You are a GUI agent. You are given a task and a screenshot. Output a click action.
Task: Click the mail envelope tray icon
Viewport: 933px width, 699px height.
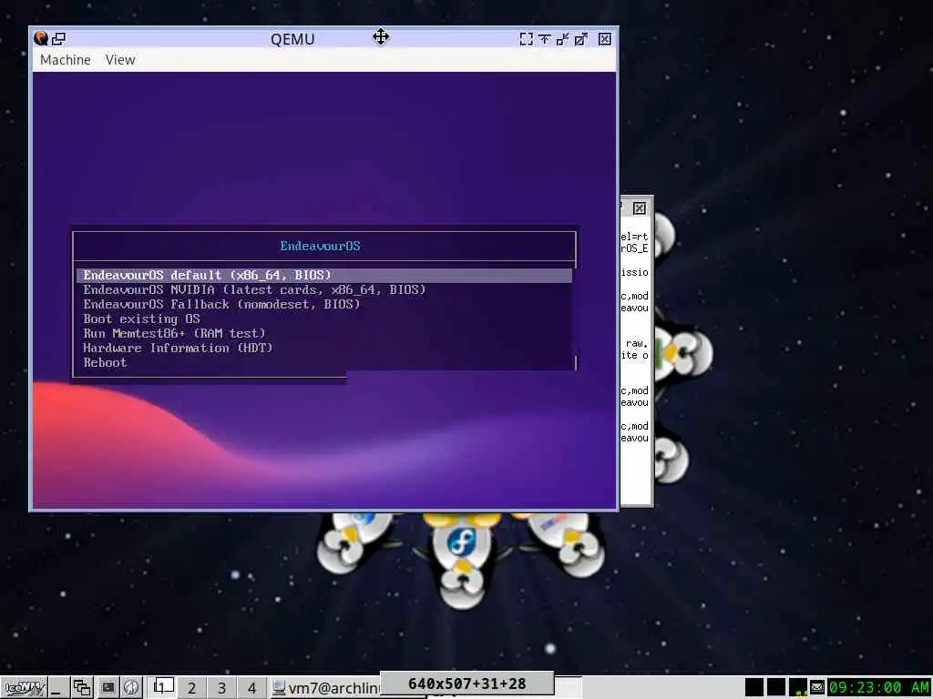point(817,688)
